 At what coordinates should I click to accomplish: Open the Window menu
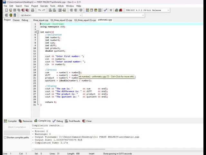click(70, 6)
